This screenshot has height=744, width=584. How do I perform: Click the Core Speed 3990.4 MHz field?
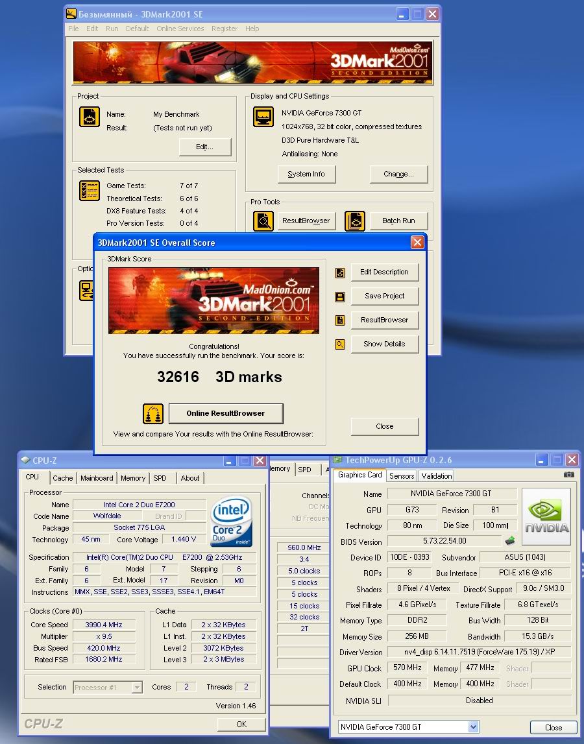pyautogui.click(x=104, y=625)
